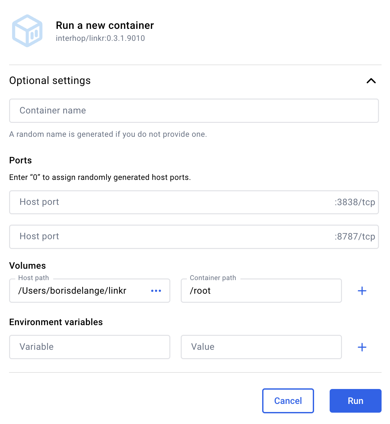The width and height of the screenshot is (390, 424).
Task: Click the :8787/tcp port label
Action: (x=355, y=237)
